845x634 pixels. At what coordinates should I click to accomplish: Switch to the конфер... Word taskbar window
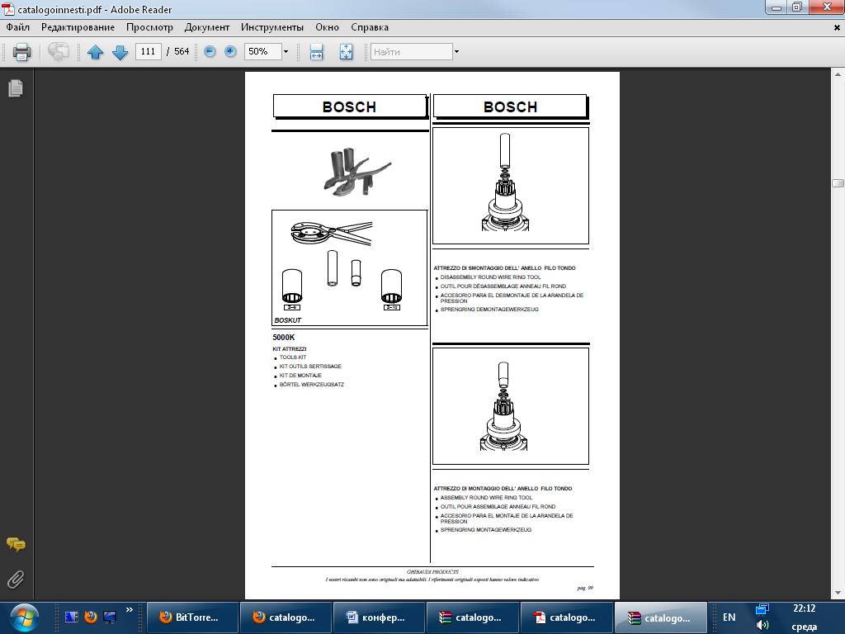[380, 617]
